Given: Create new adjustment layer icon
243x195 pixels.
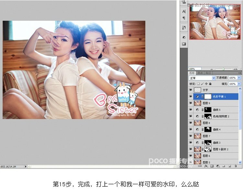Looking at the screenshot, I should click(218, 166).
